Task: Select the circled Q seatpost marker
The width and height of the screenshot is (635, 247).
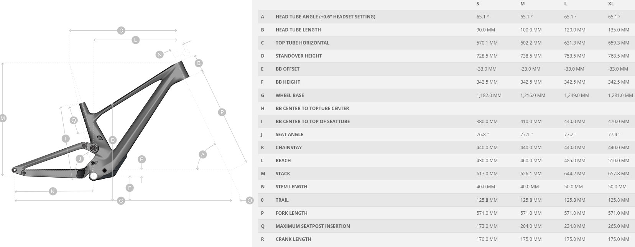Action: 74,120
